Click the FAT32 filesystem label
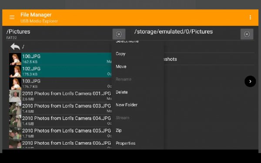 (x=11, y=38)
